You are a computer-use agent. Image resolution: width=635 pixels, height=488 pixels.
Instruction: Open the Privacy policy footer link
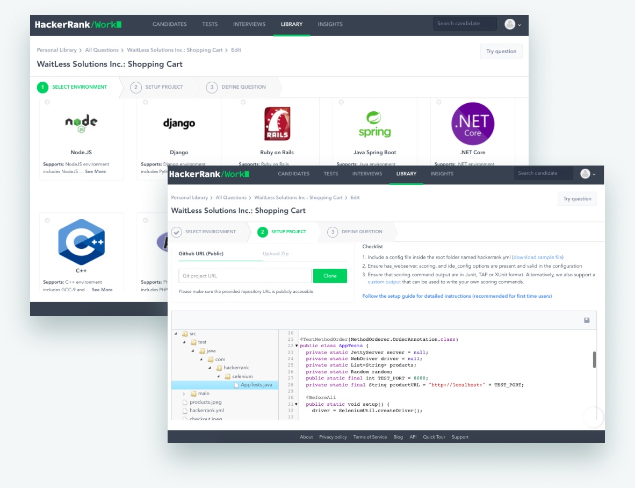coord(333,437)
